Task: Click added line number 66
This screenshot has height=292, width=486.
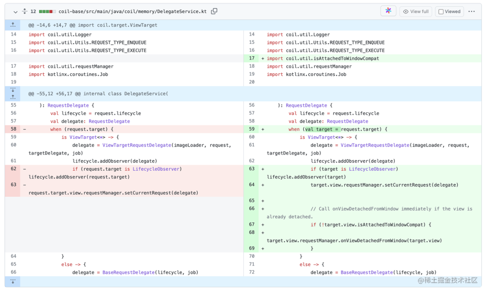Action: click(x=252, y=208)
